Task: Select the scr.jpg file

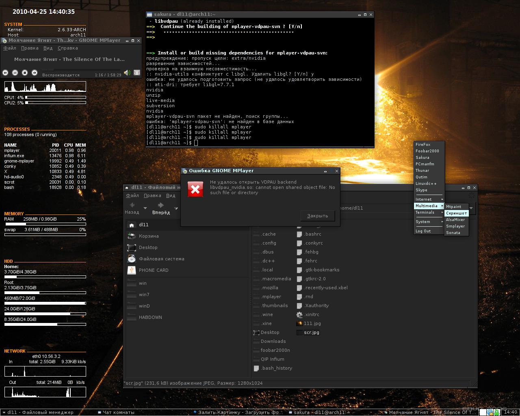Action: (312, 332)
